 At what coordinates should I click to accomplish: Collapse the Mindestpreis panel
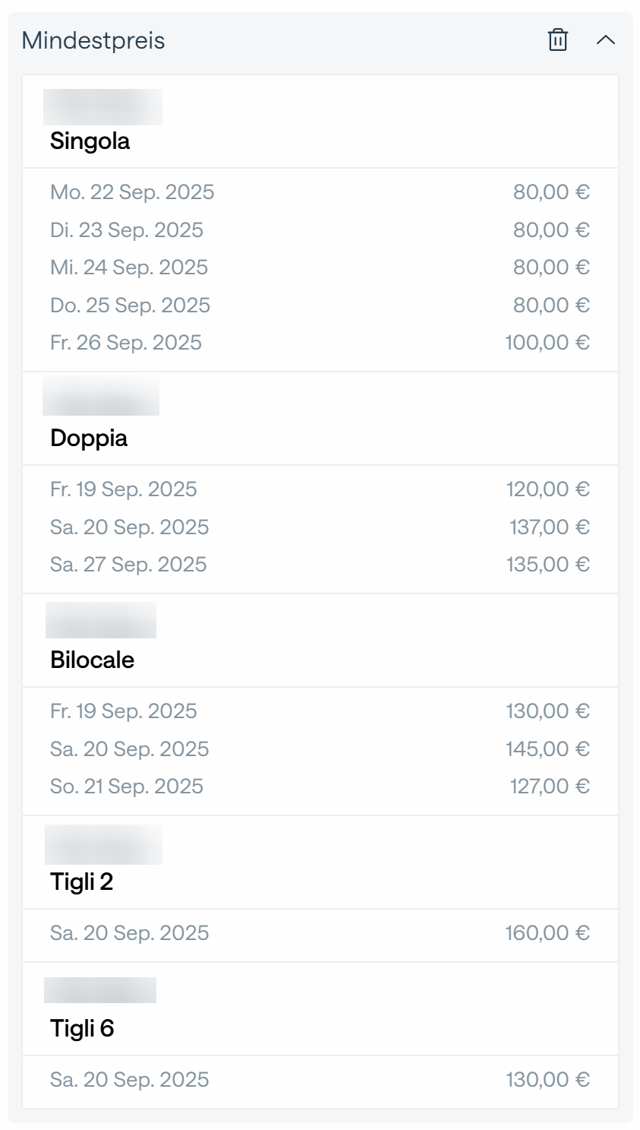(x=605, y=40)
